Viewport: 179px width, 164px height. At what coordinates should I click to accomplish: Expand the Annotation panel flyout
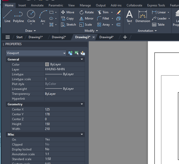pyautogui.click(x=147, y=31)
